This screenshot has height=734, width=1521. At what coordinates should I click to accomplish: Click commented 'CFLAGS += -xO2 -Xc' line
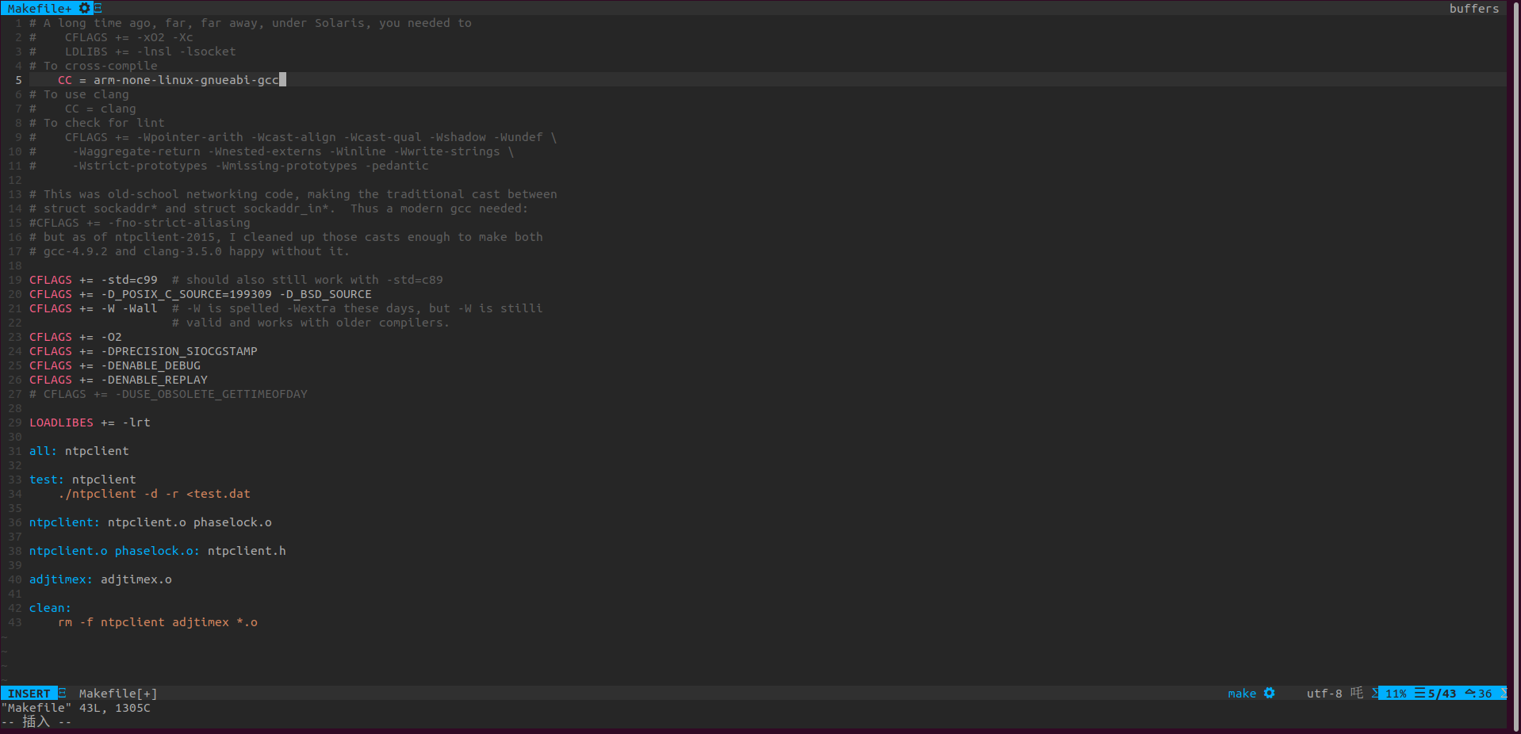[x=111, y=36]
